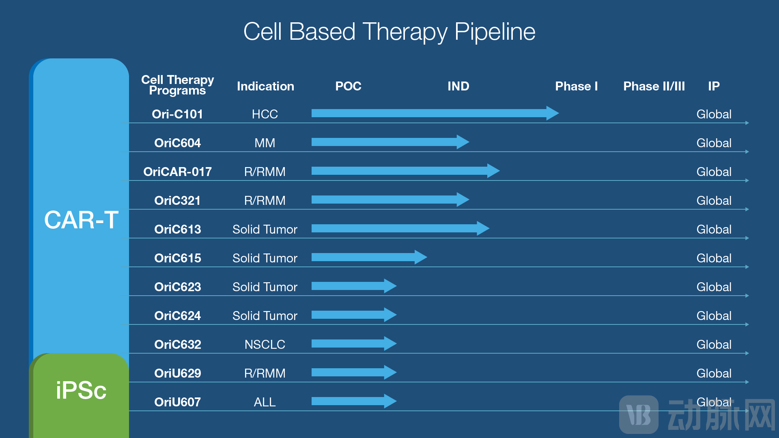Image resolution: width=779 pixels, height=438 pixels.
Task: Click the Indication column header
Action: point(265,86)
